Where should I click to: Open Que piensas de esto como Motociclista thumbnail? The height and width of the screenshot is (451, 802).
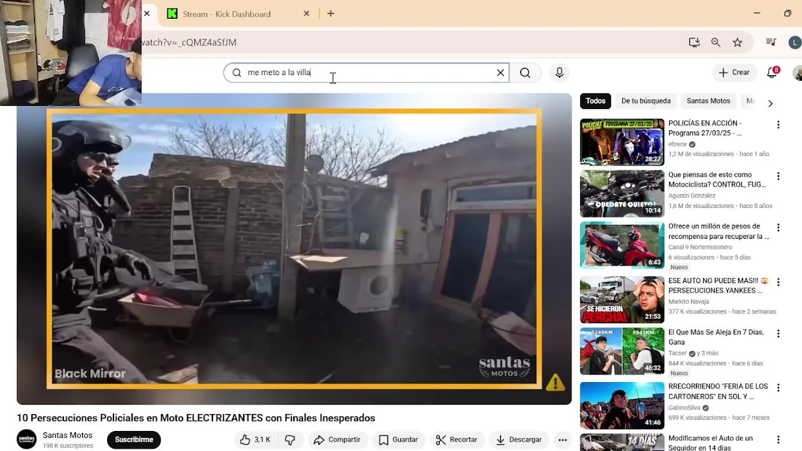click(x=622, y=194)
